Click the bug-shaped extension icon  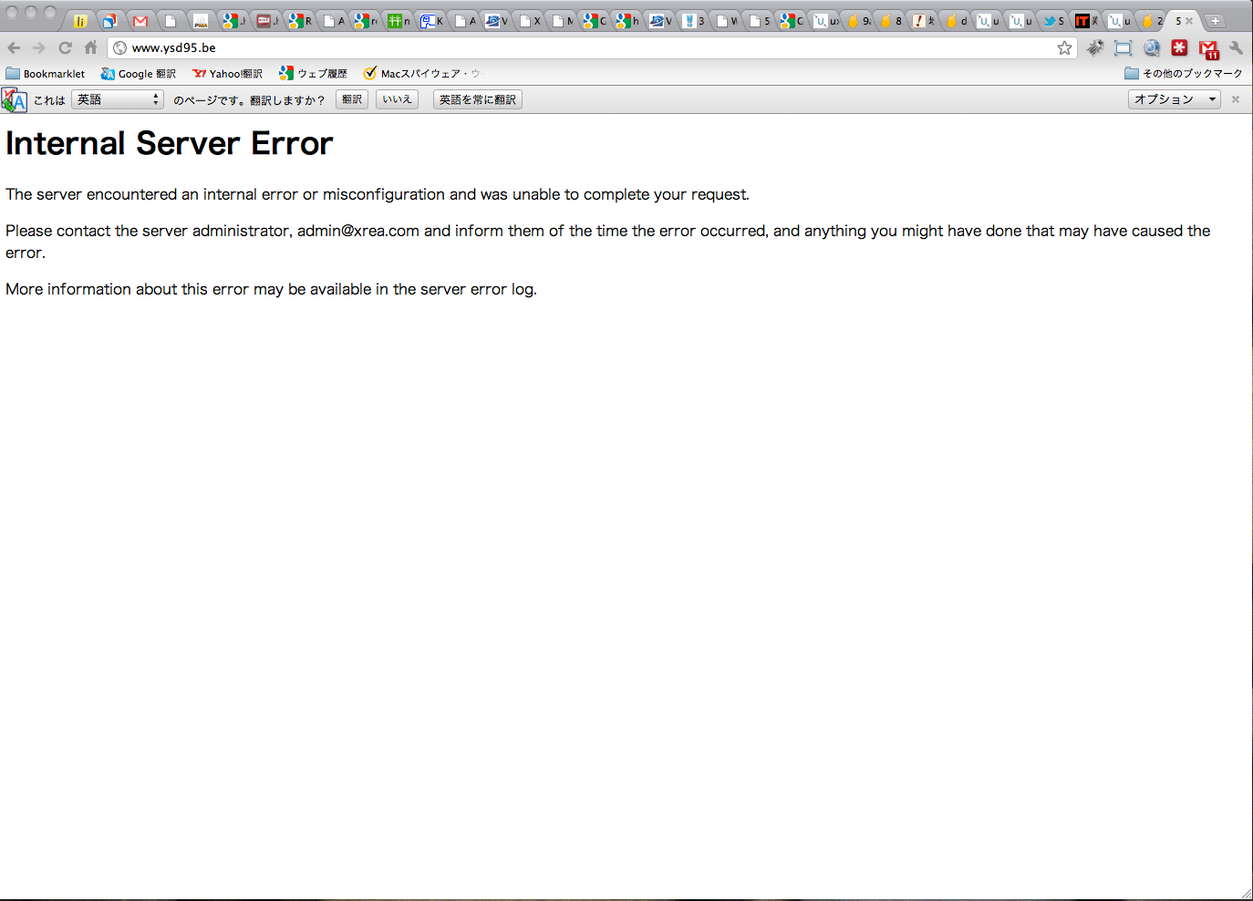pyautogui.click(x=1095, y=48)
